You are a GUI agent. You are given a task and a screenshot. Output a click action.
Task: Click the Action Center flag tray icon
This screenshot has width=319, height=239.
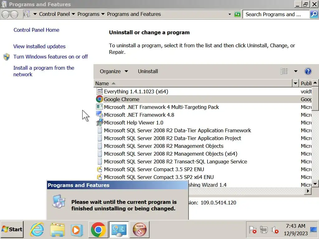252,230
